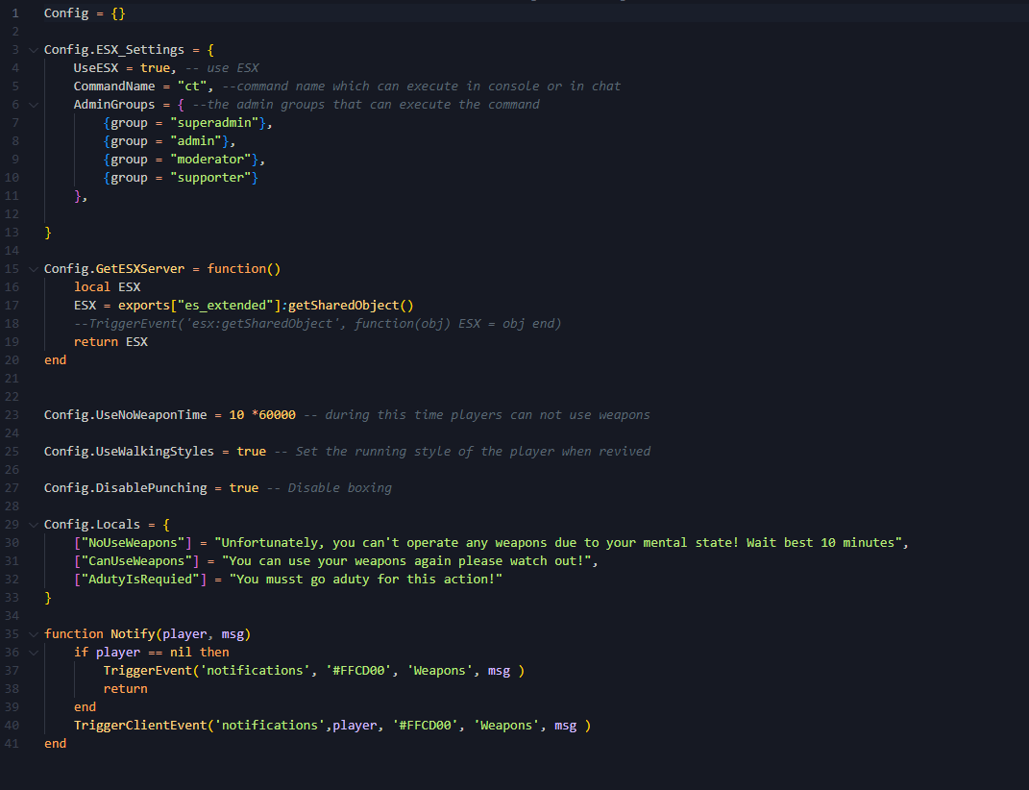This screenshot has height=790, width=1029.
Task: Click 'function()' on line 15
Action: point(244,268)
